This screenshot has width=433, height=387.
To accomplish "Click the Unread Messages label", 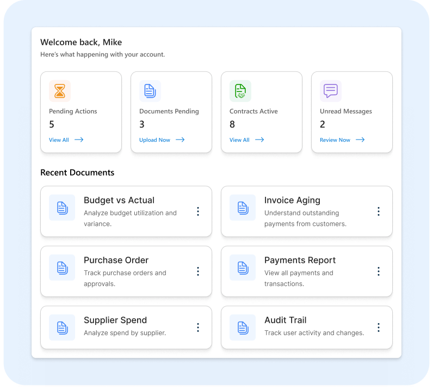I will point(346,112).
